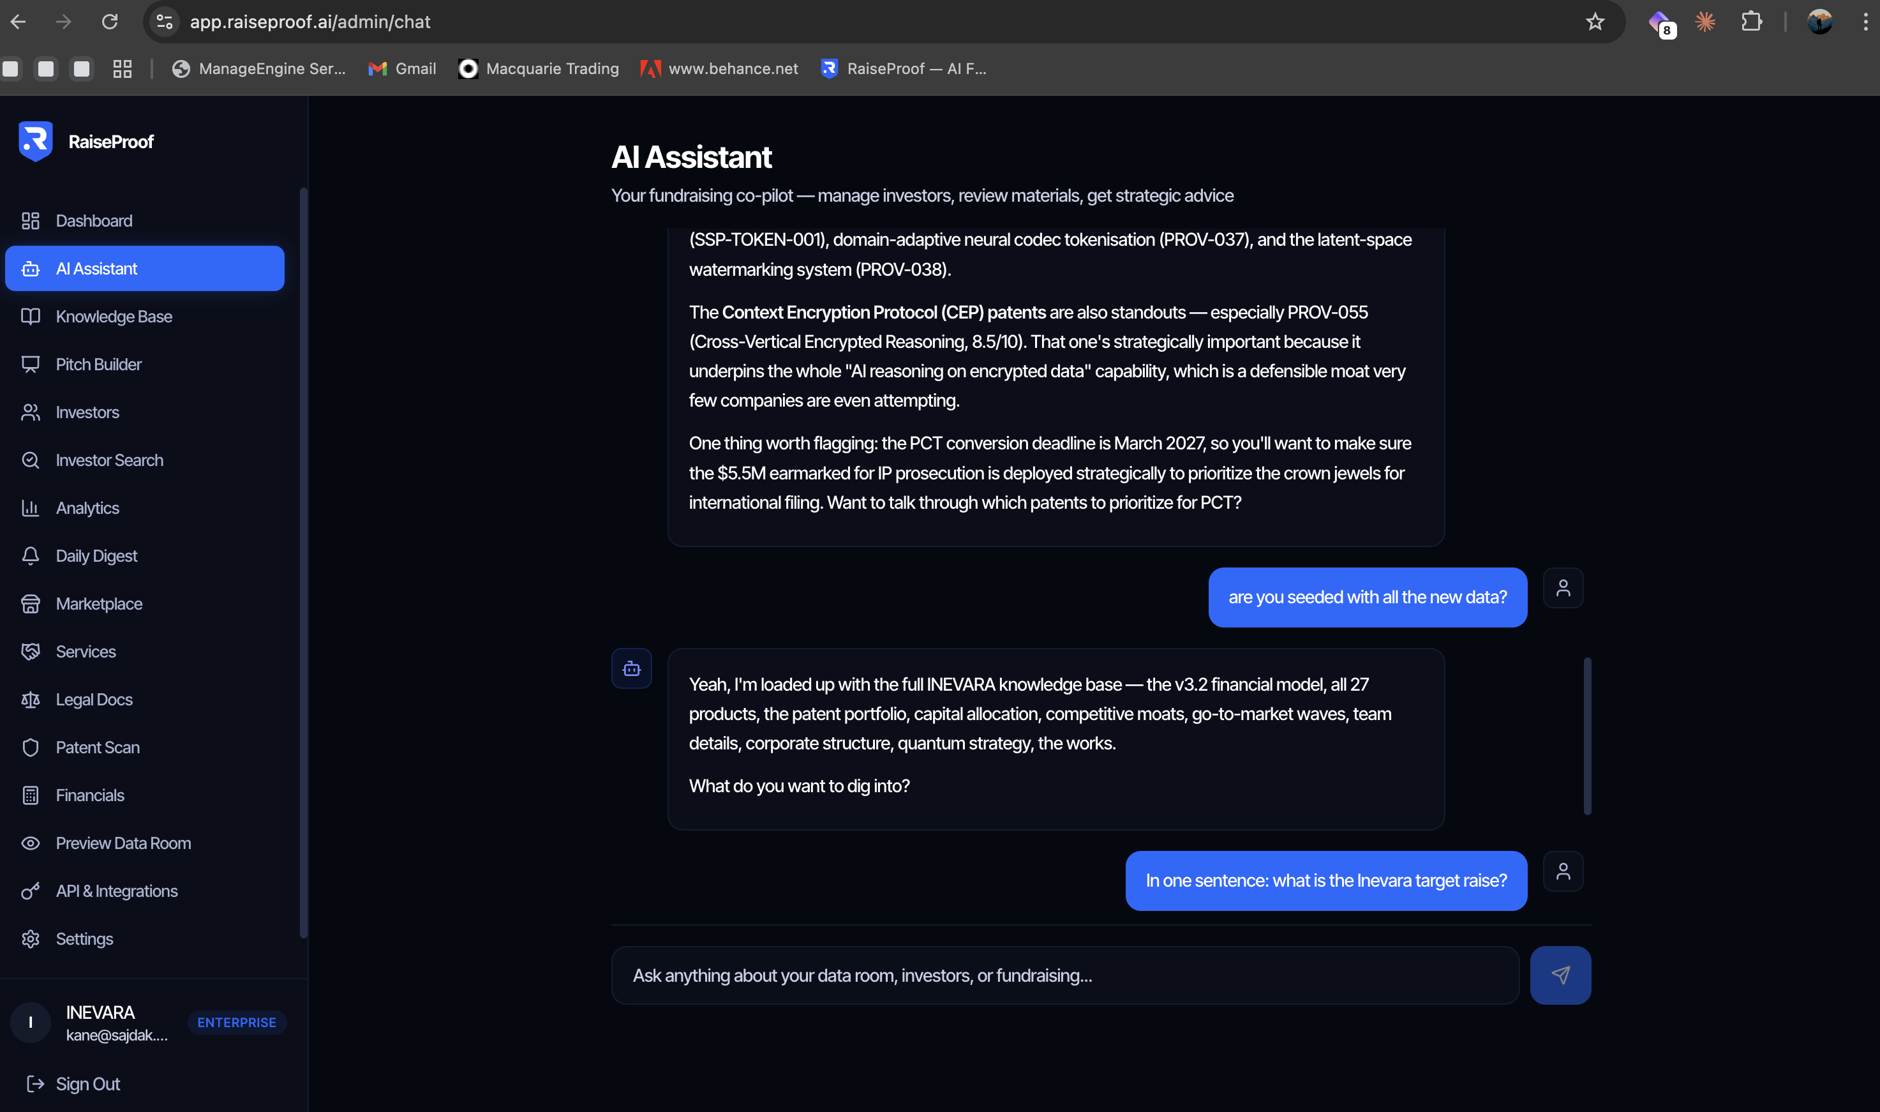
Task: Open the Gmail bookmark
Action: click(x=401, y=68)
